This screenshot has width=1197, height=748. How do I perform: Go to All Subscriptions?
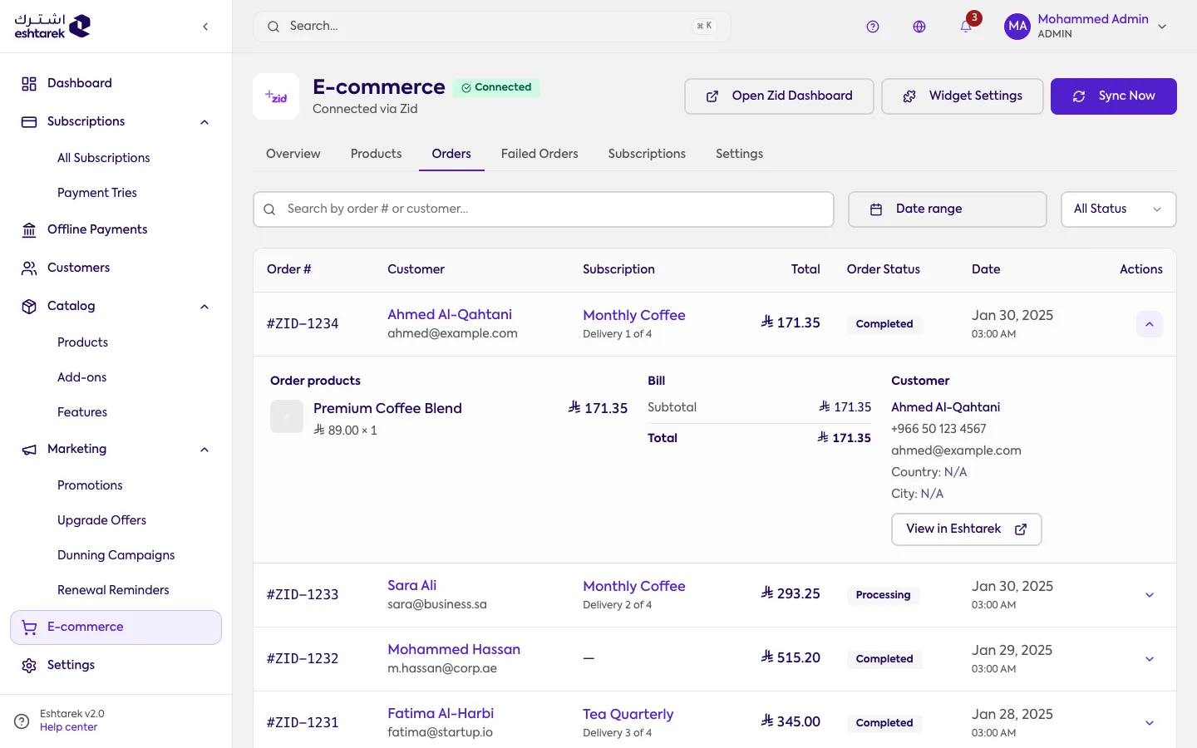[x=104, y=158]
